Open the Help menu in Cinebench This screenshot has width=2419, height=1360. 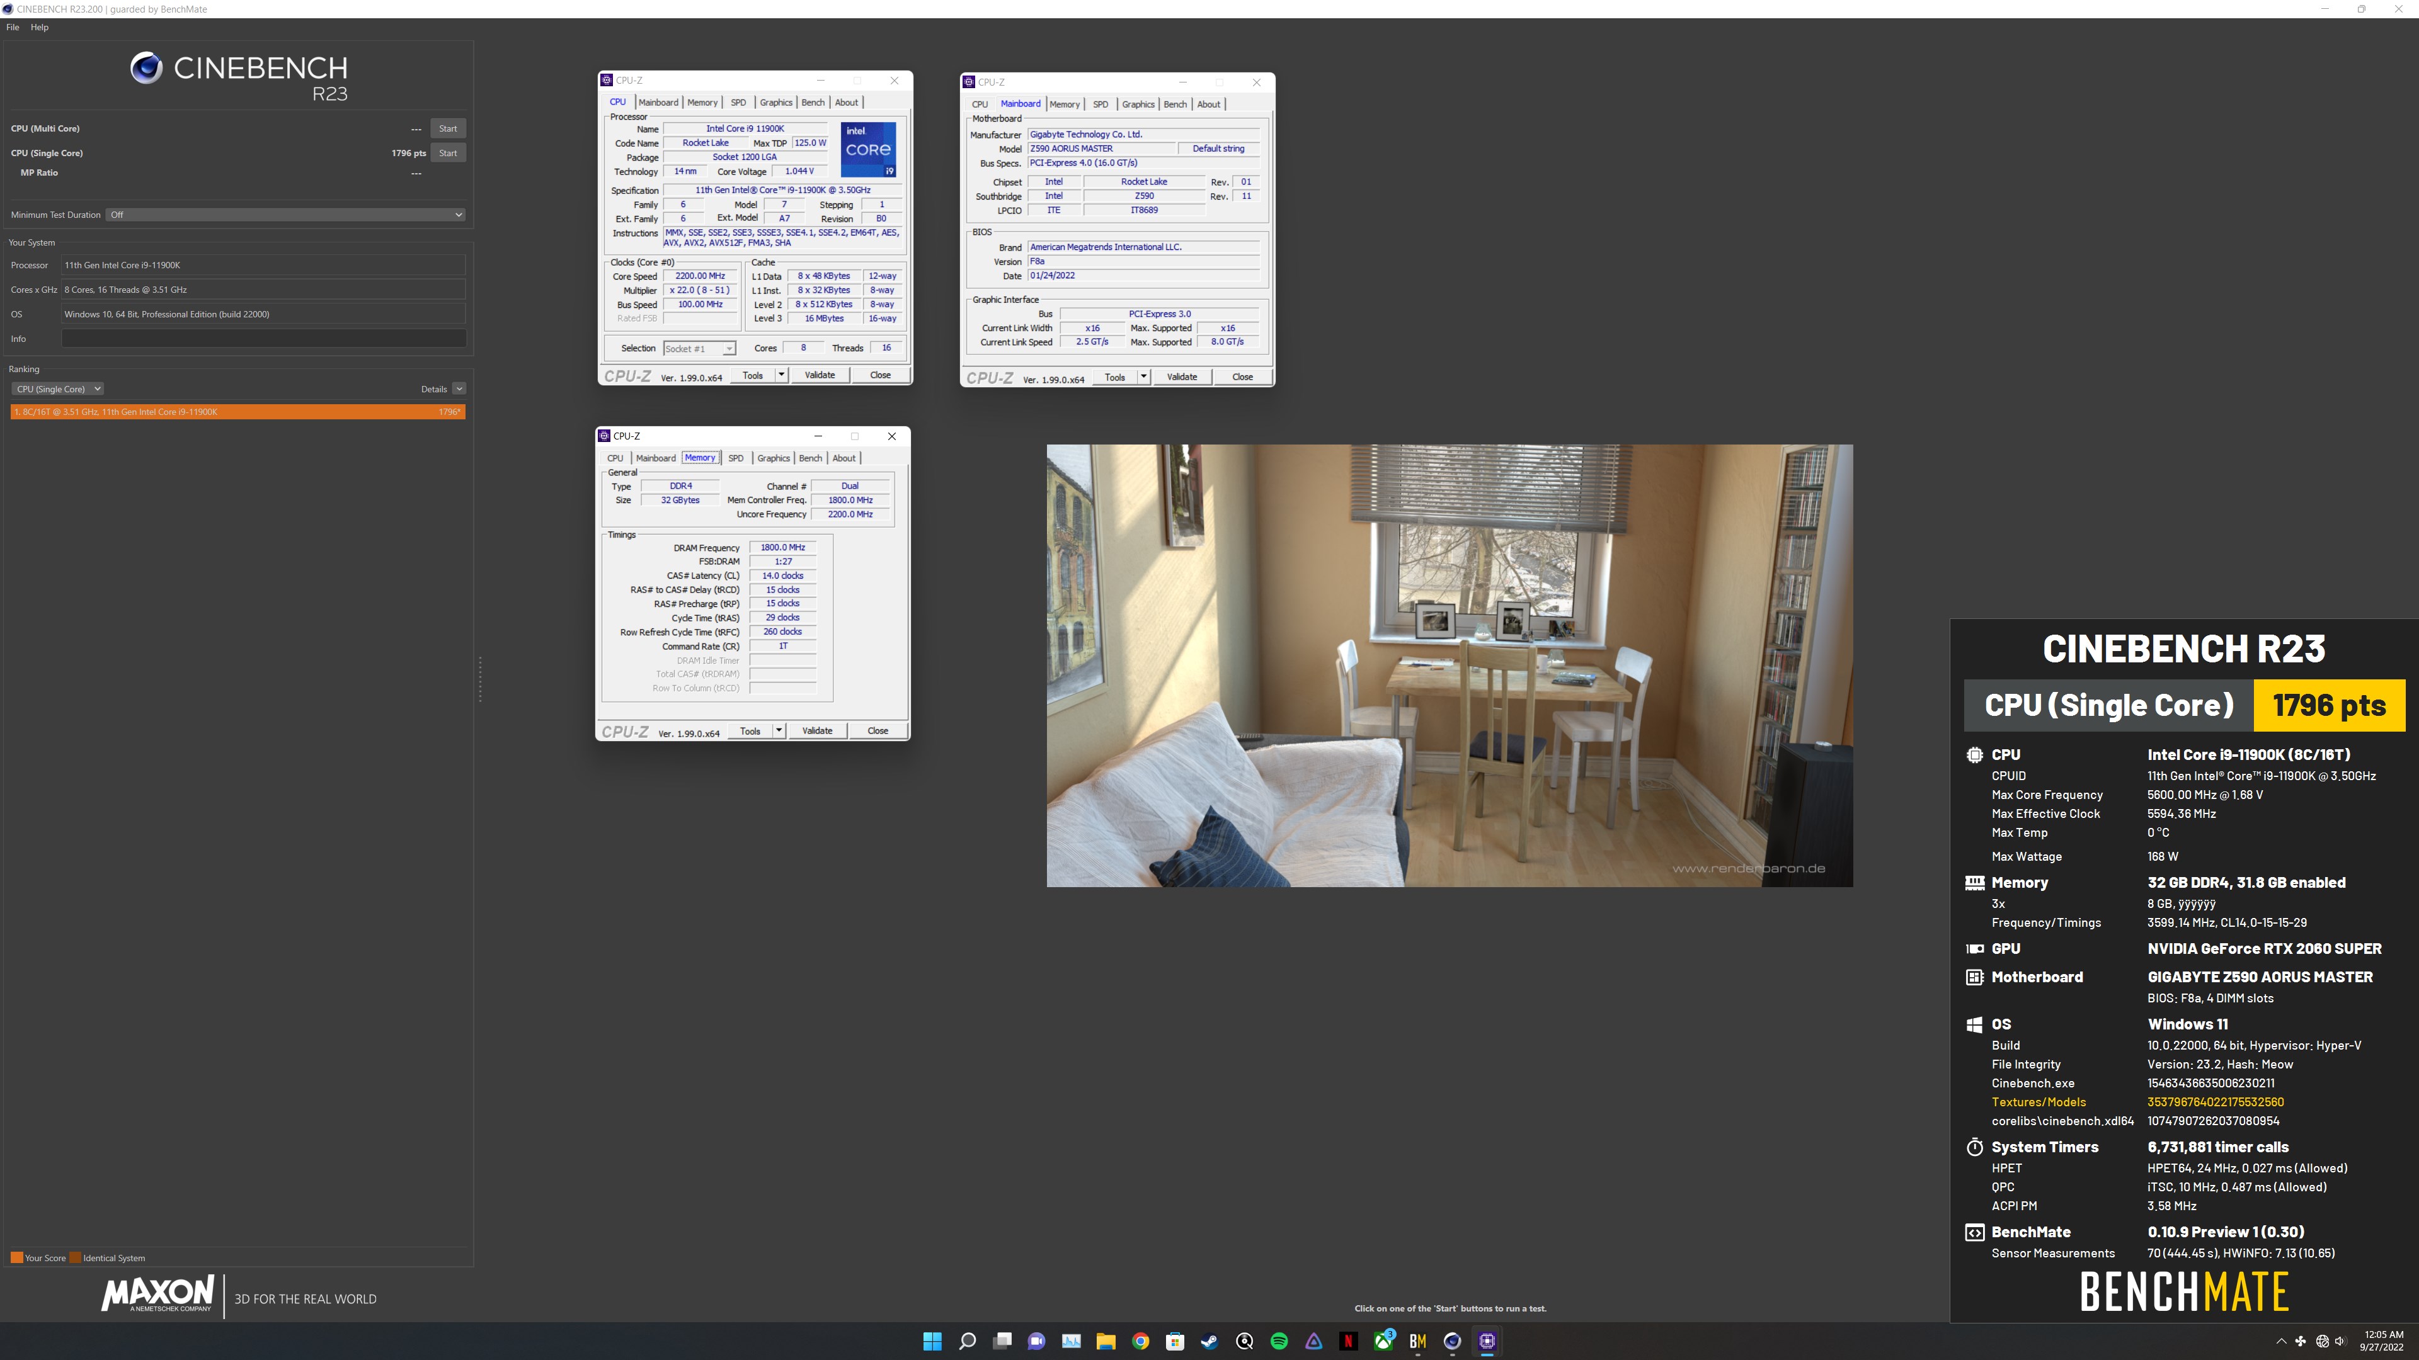[x=40, y=27]
